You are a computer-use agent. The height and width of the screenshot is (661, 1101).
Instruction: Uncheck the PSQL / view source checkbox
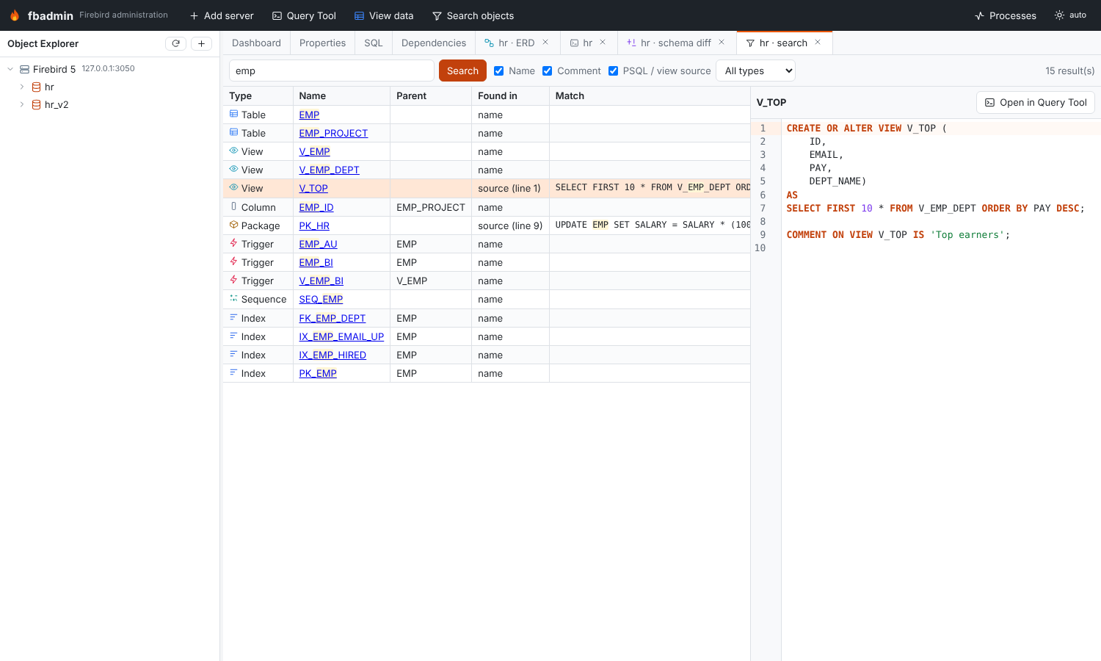point(614,71)
